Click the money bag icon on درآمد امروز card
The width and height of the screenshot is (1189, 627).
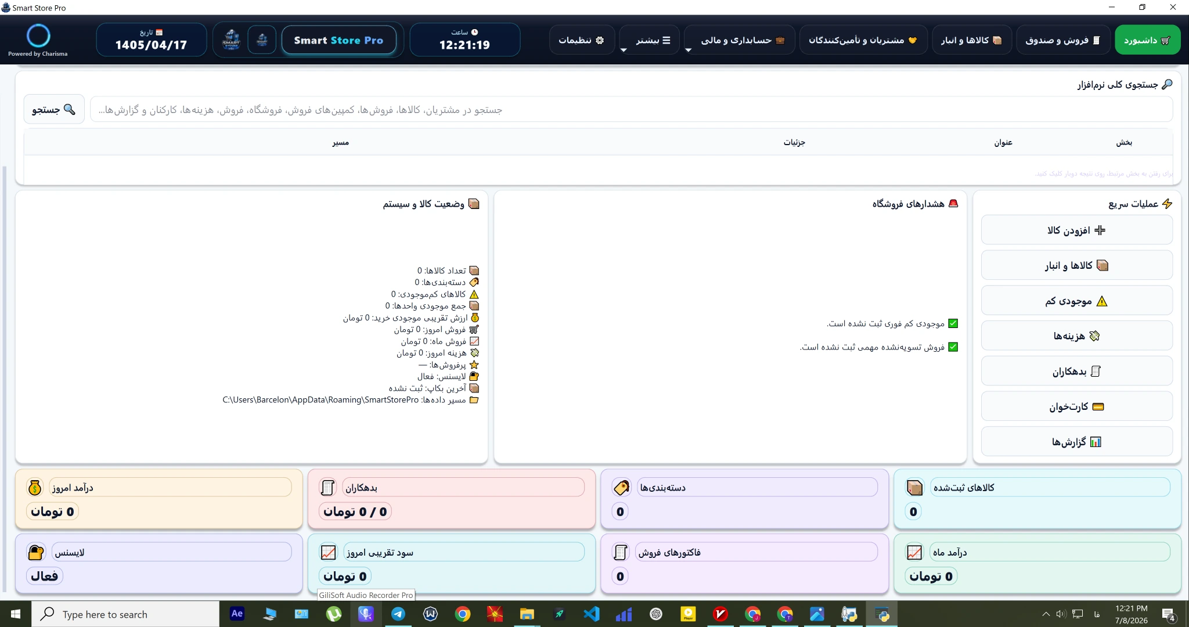click(35, 488)
